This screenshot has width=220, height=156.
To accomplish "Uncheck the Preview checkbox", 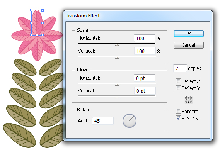I will pos(178,118).
